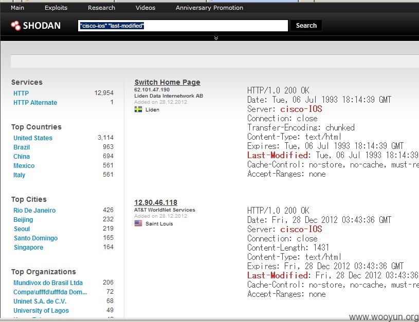Click the SHODAN logo
The width and height of the screenshot is (419, 322).
(x=35, y=26)
